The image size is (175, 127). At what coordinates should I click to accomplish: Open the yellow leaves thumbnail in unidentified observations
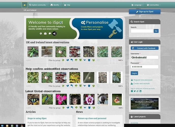pyautogui.click(x=75, y=77)
